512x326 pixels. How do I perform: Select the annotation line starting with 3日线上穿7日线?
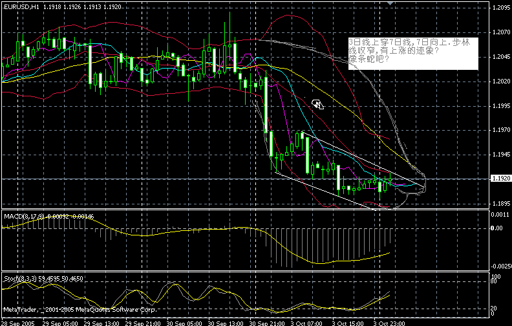[x=409, y=43]
